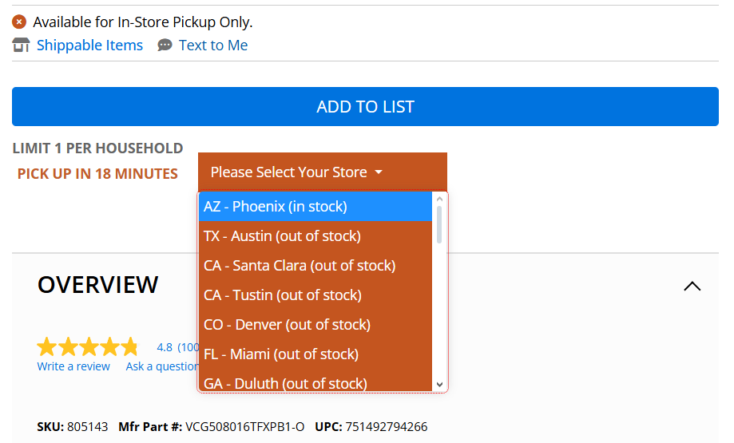Open the Shippable Items link
The height and width of the screenshot is (443, 734).
pos(89,45)
